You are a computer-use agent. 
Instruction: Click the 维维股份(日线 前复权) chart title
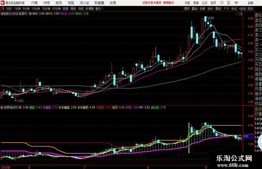pyautogui.click(x=14, y=14)
